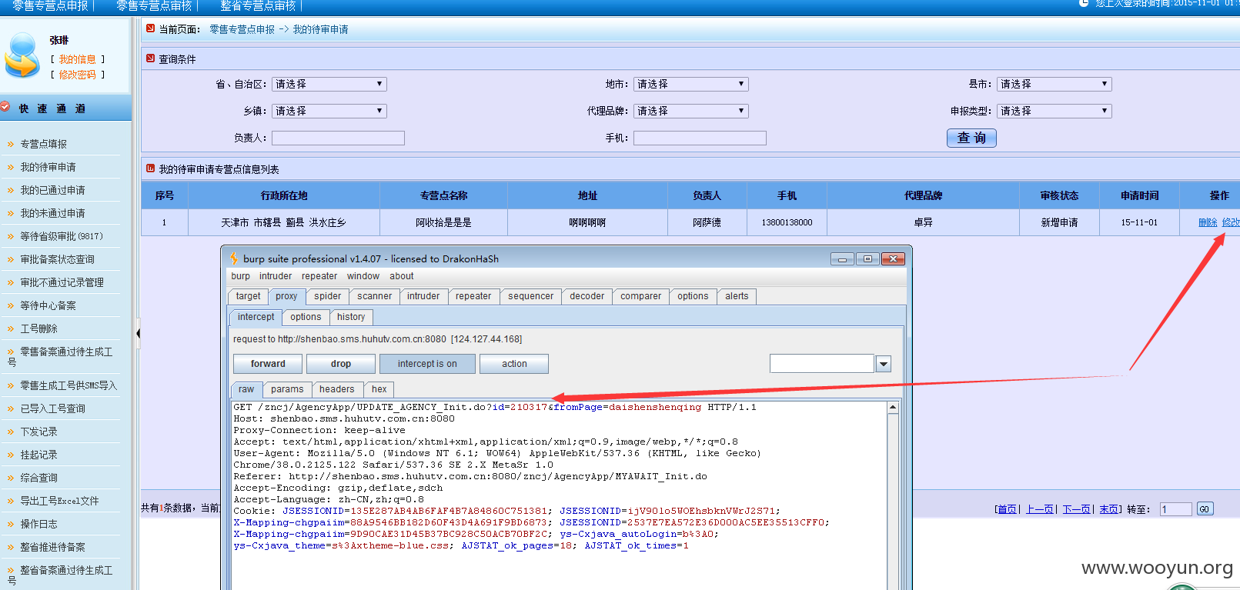Image resolution: width=1240 pixels, height=590 pixels.
Task: Switch to Burp alerts tab
Action: coord(737,296)
